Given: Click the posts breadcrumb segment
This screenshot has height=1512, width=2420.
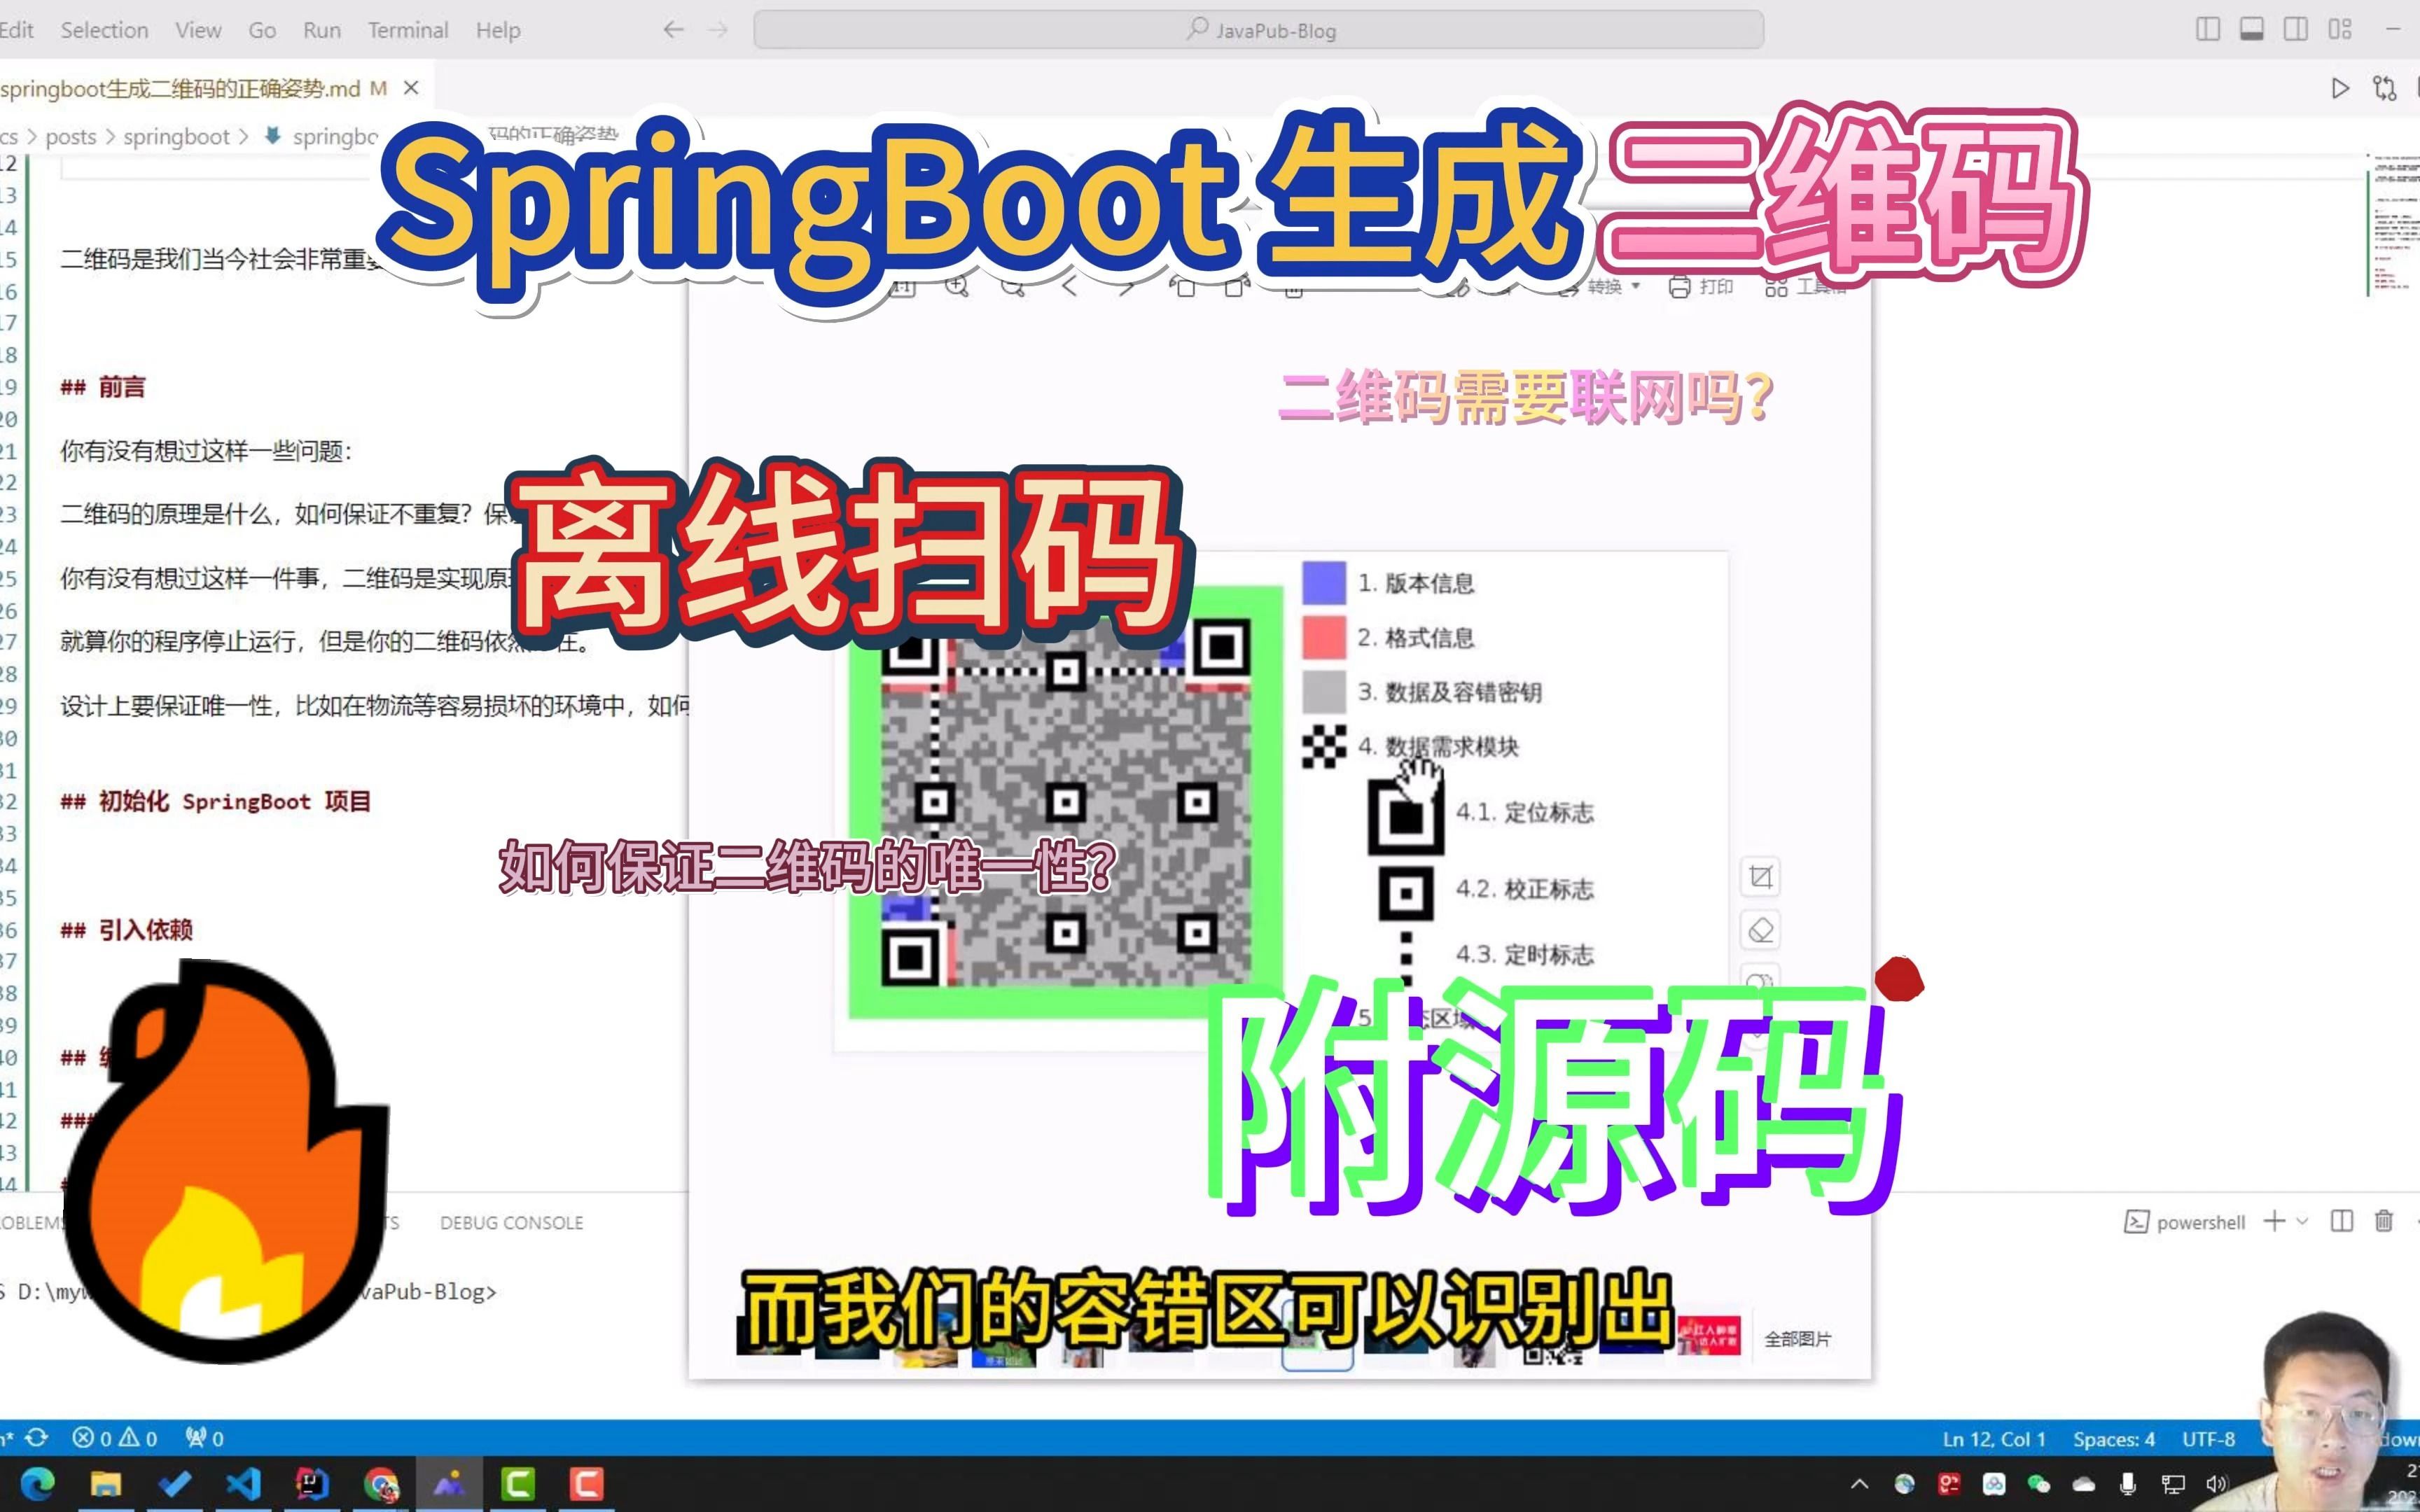Looking at the screenshot, I should pos(71,136).
